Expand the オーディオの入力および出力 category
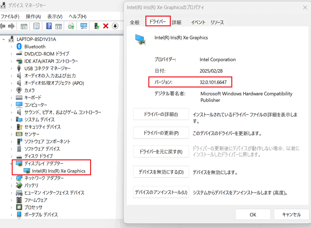 (11, 76)
